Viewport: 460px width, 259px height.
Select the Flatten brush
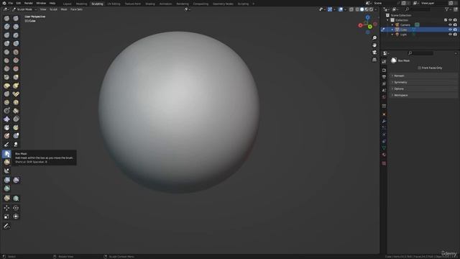6,60
